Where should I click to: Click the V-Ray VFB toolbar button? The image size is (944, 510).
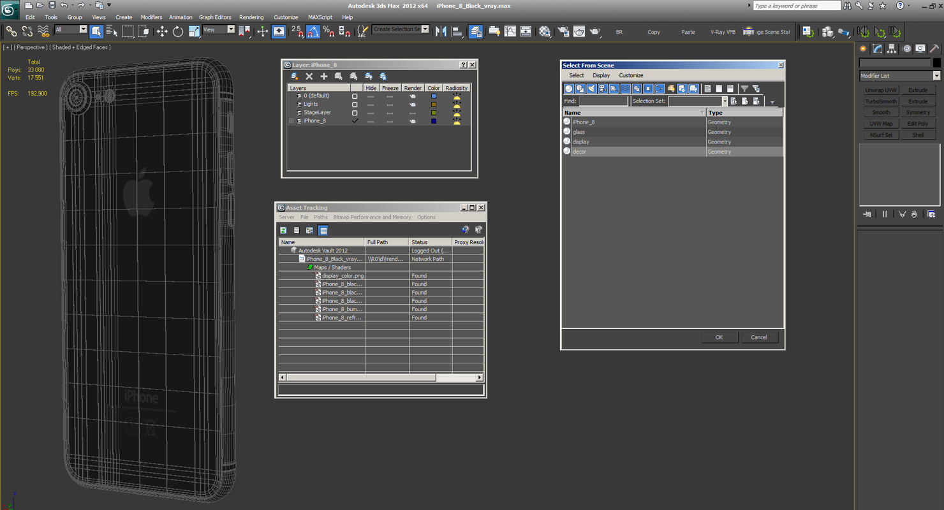(723, 32)
